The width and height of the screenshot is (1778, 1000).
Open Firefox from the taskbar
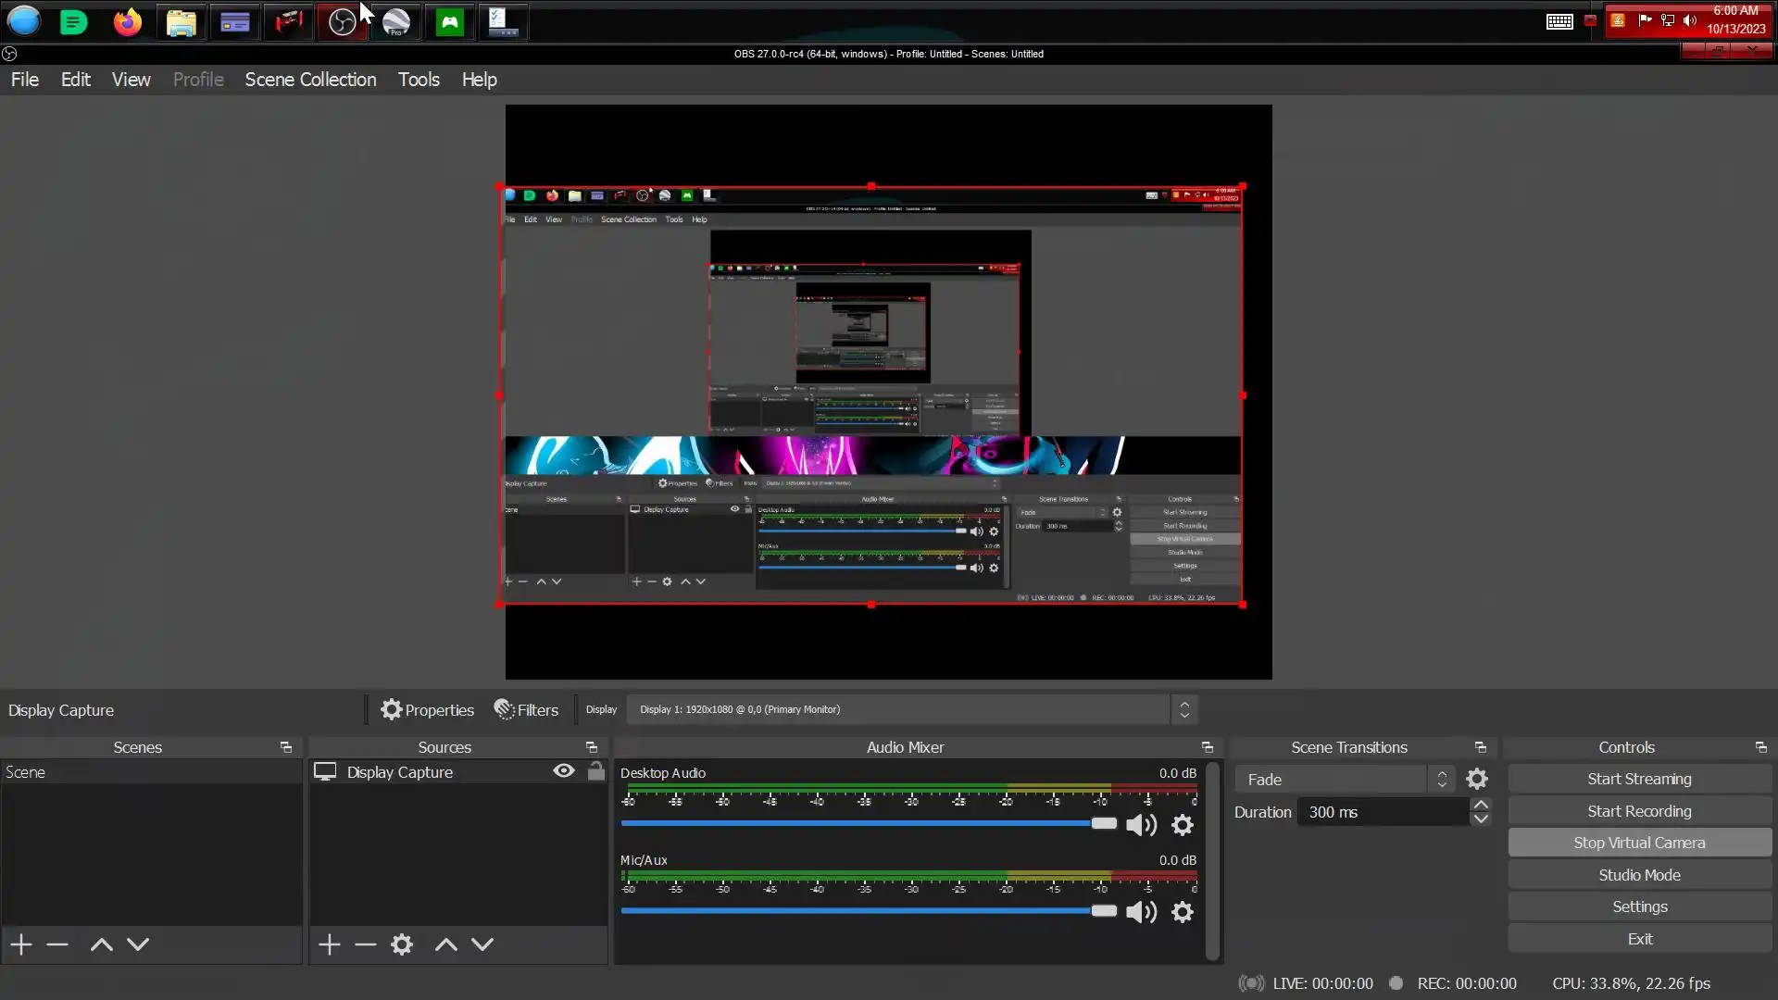[128, 21]
